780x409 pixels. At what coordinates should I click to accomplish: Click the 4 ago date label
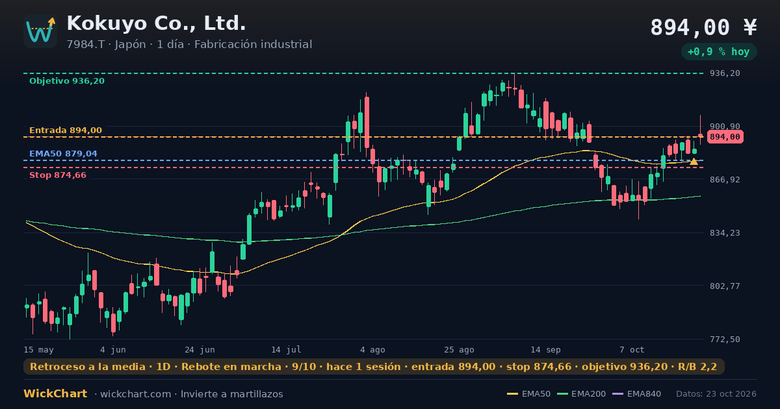(372, 350)
